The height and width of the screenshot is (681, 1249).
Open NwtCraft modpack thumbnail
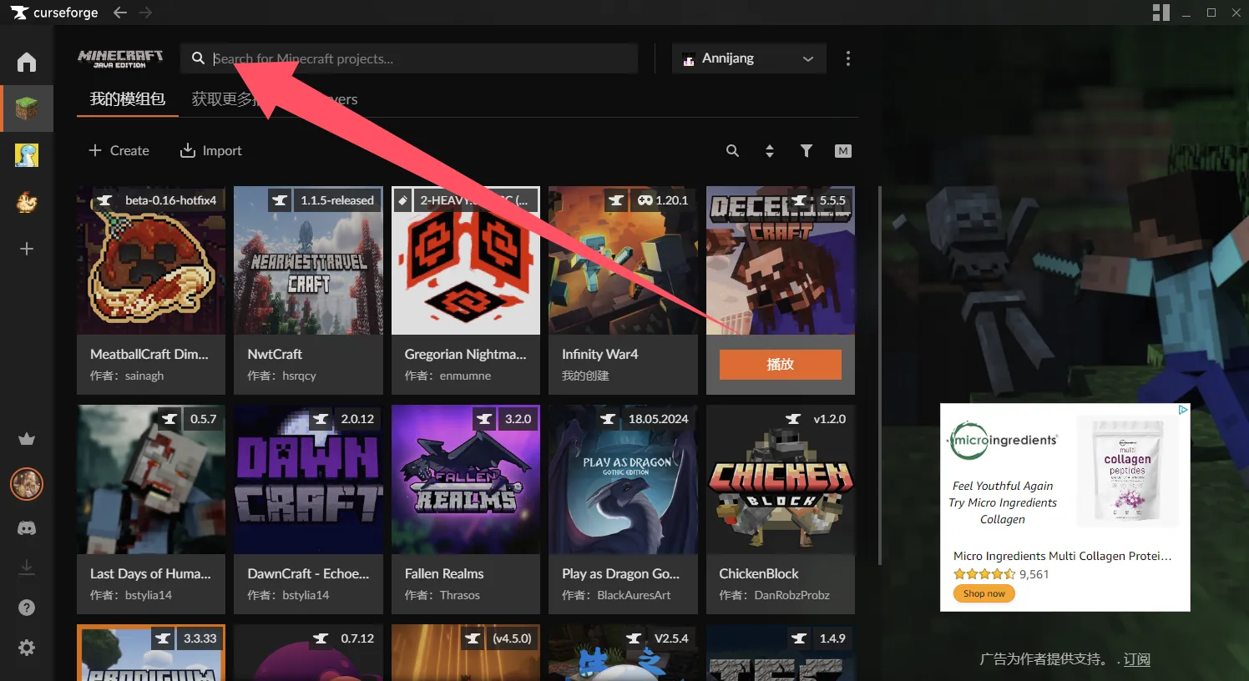tap(308, 260)
